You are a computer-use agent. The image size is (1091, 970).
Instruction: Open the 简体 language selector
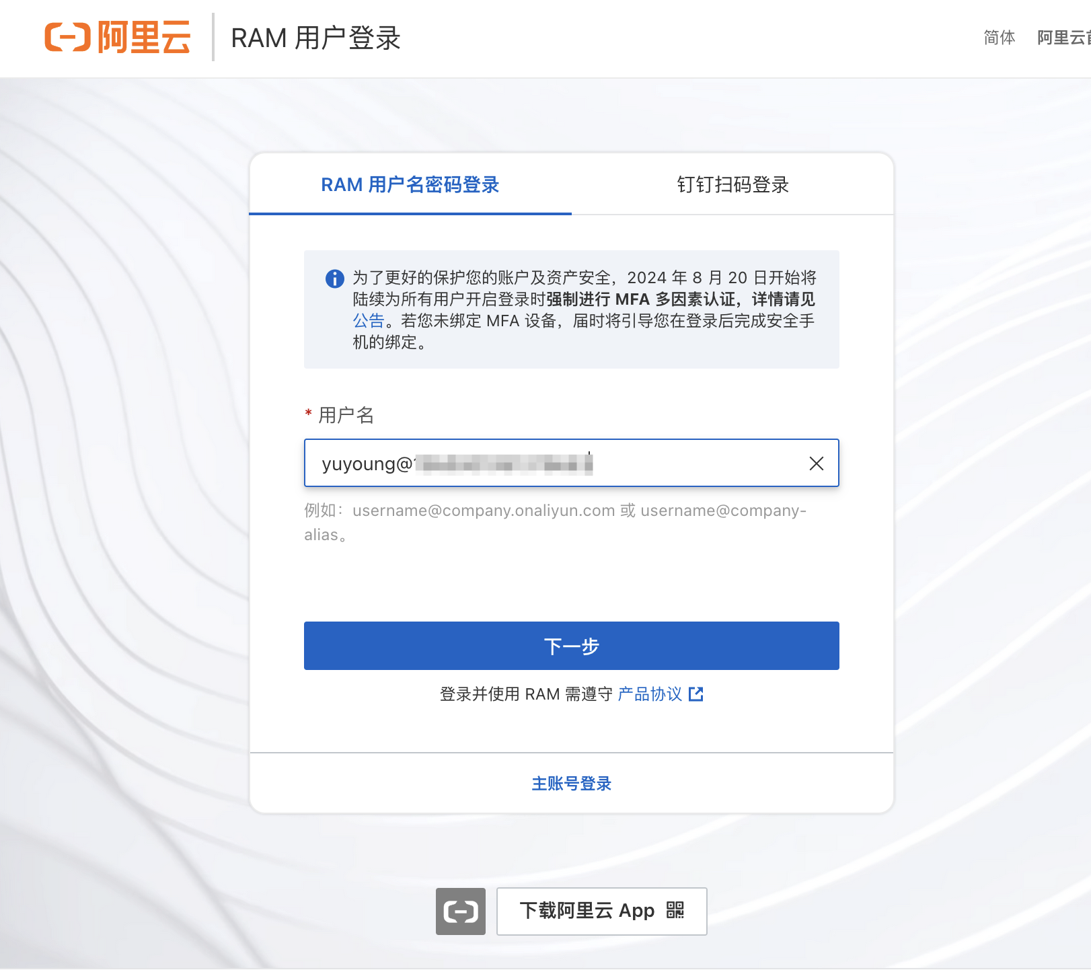coord(999,38)
